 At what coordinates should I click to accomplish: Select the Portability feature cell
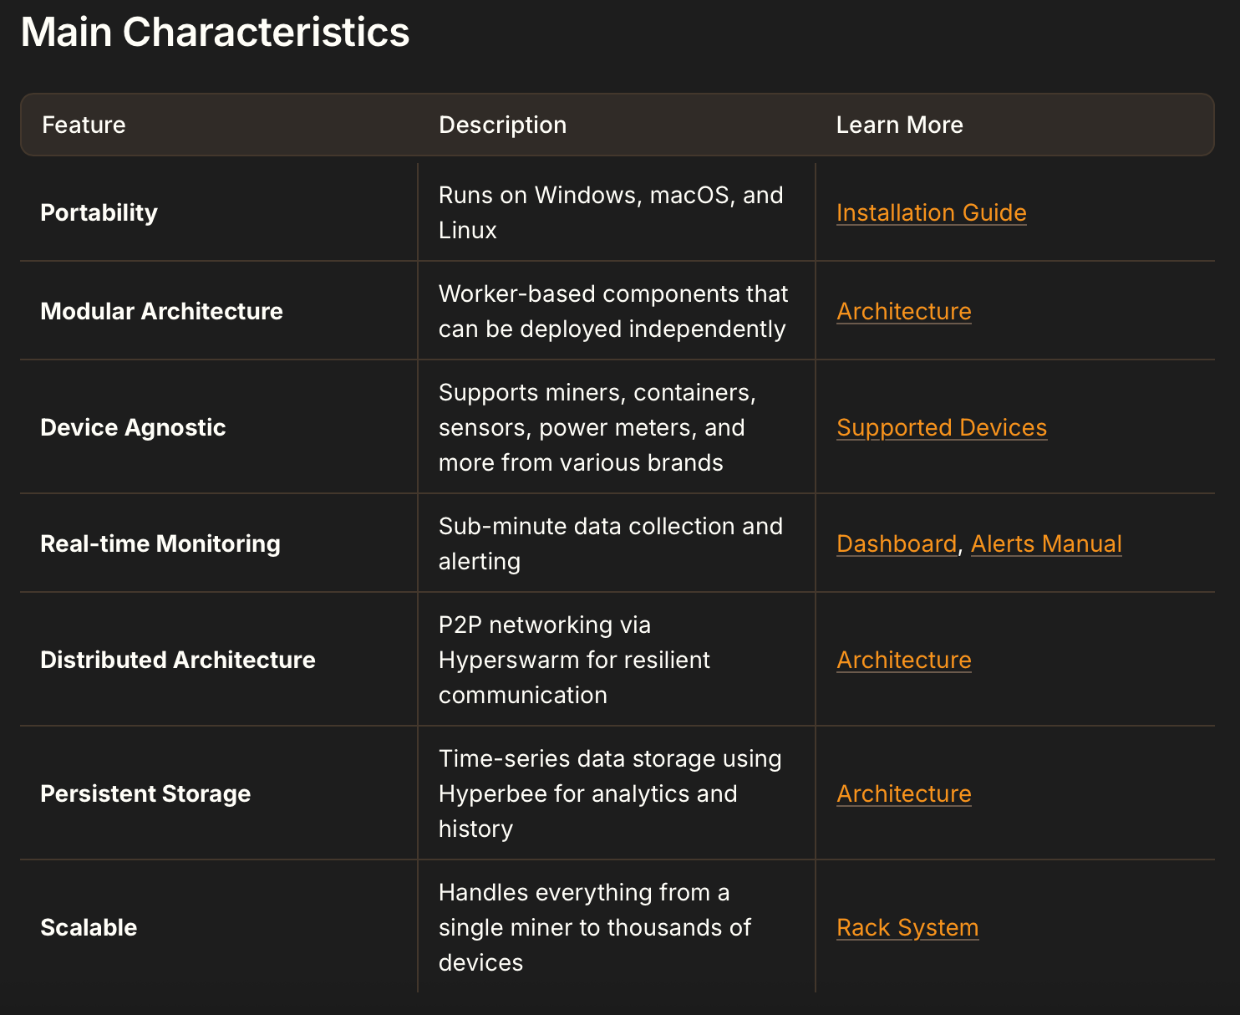[x=99, y=212]
